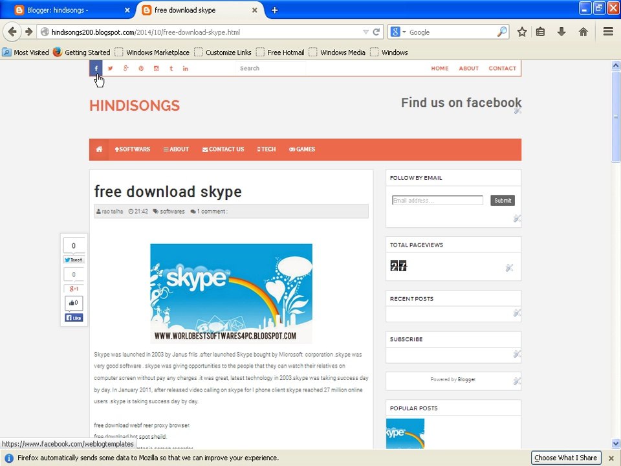Open the Firefox hamburger menu
This screenshot has width=621, height=466.
coord(608,32)
